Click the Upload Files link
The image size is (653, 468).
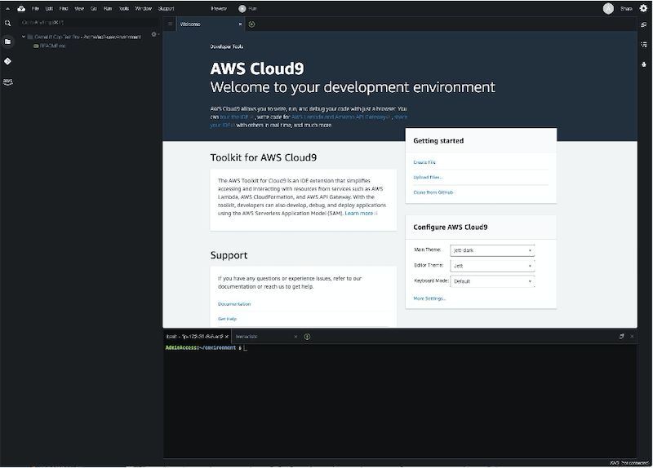(x=428, y=177)
